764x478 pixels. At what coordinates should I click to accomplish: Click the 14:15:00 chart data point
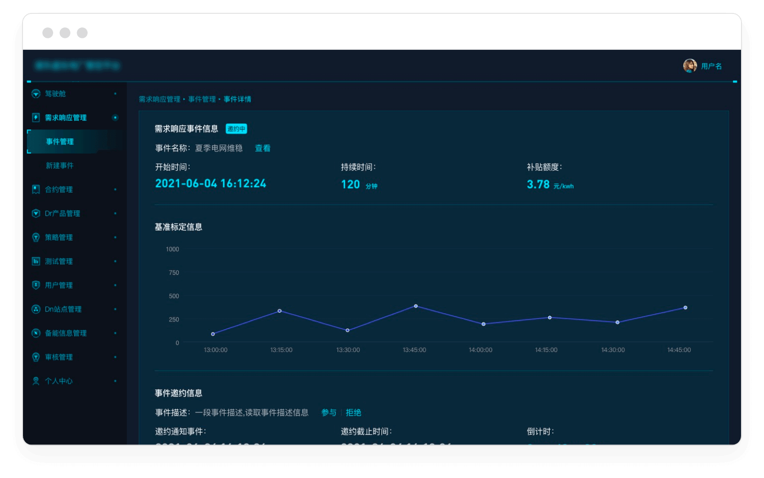coord(550,318)
